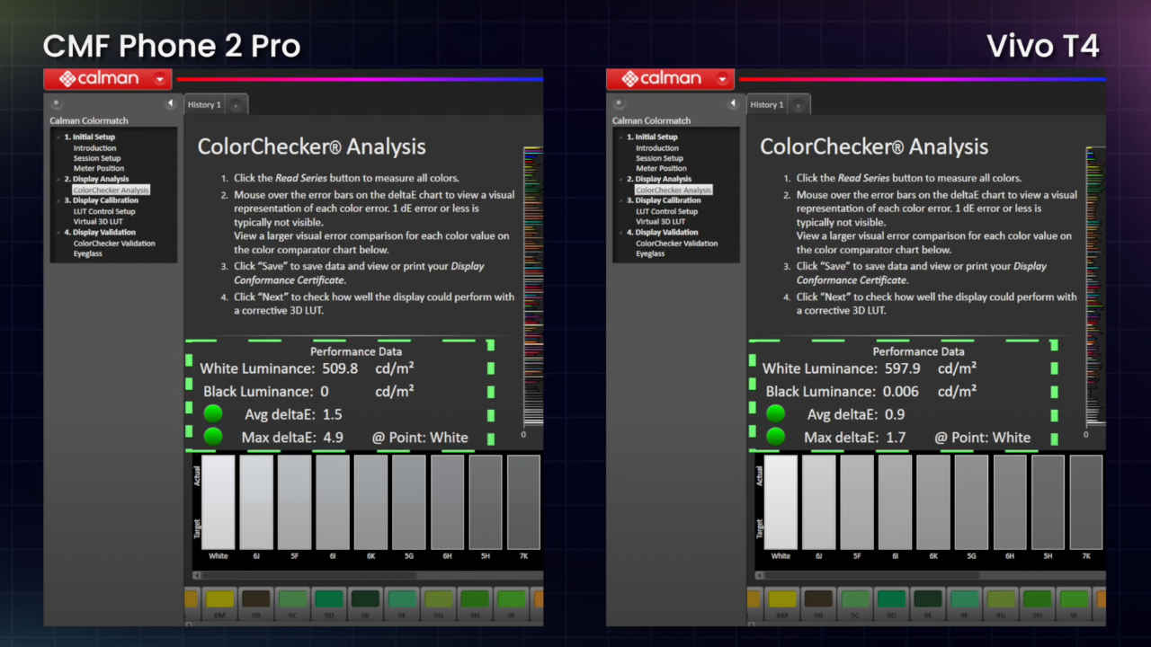Collapse the sidebar arrow in CMF Phone window
This screenshot has width=1151, height=647.
click(171, 103)
